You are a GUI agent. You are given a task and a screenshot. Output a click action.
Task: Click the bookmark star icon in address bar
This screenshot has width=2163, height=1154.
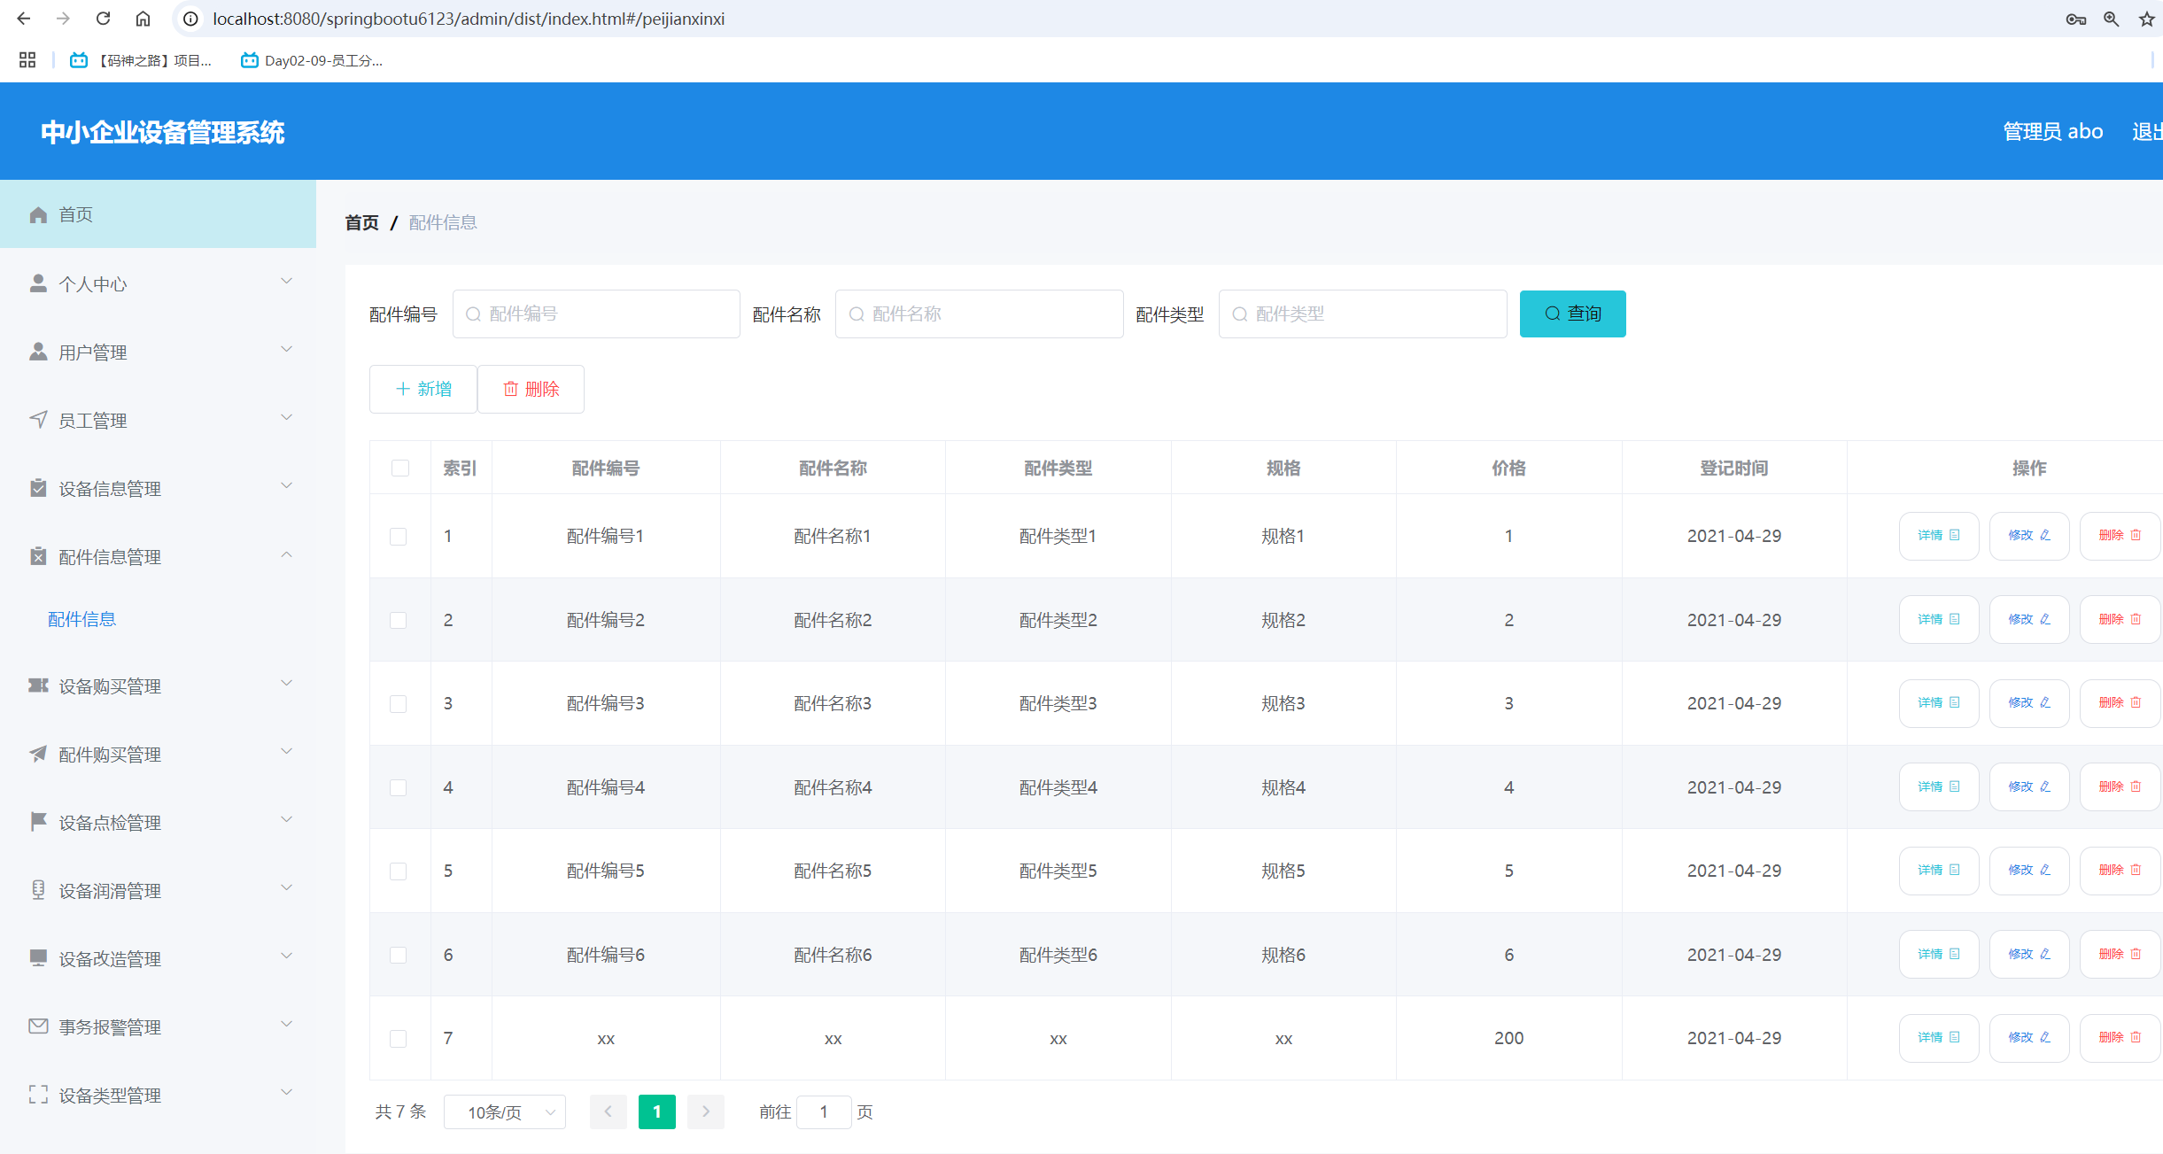pos(2146,19)
